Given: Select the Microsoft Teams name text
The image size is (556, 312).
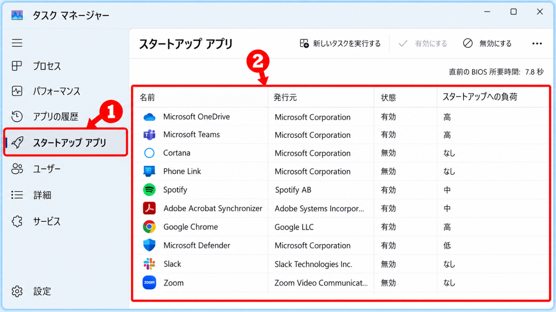Looking at the screenshot, I should point(191,135).
